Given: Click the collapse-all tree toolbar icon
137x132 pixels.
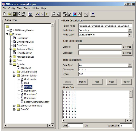Looking at the screenshot, I should click(42, 14).
